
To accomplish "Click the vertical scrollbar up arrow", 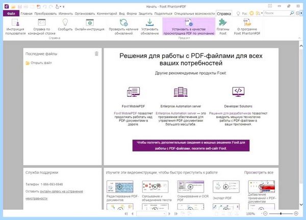I will click(x=301, y=46).
